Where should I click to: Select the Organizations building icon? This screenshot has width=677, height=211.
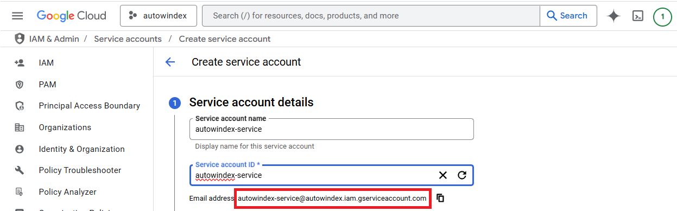point(20,127)
